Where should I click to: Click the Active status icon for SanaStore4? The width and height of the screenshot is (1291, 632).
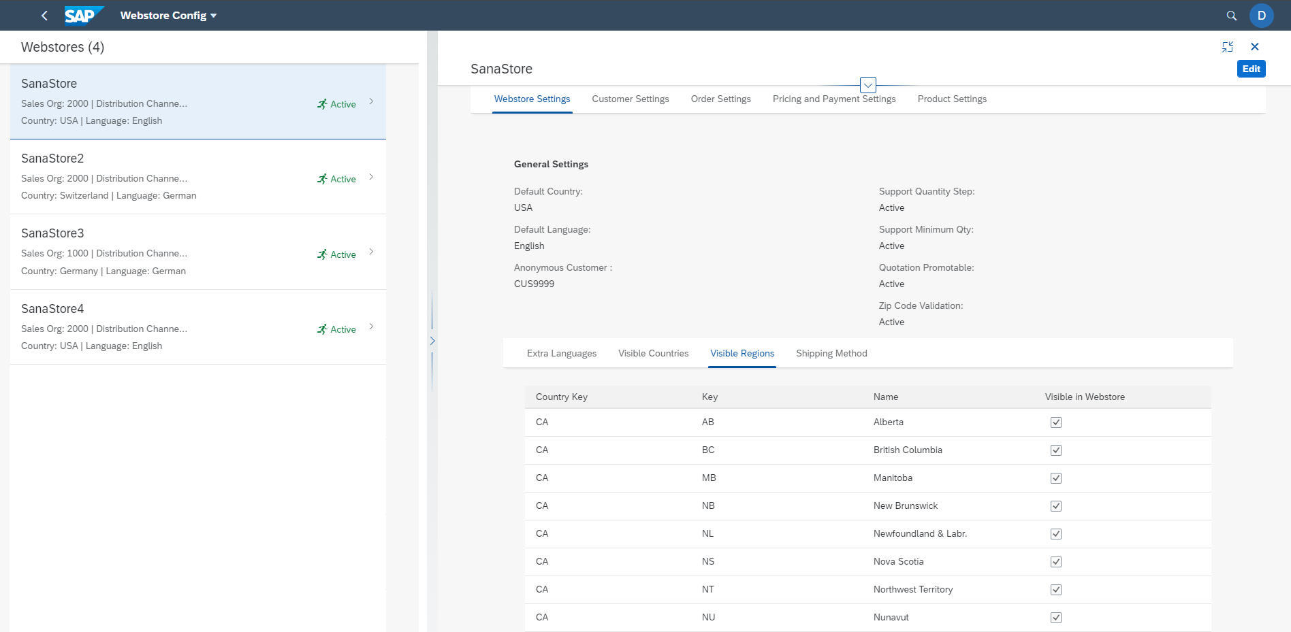tap(322, 329)
